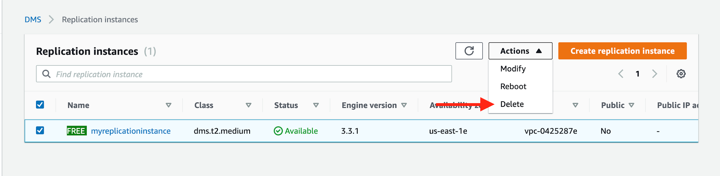The width and height of the screenshot is (720, 176).
Task: Click the Replication instances heading
Action: coord(87,51)
